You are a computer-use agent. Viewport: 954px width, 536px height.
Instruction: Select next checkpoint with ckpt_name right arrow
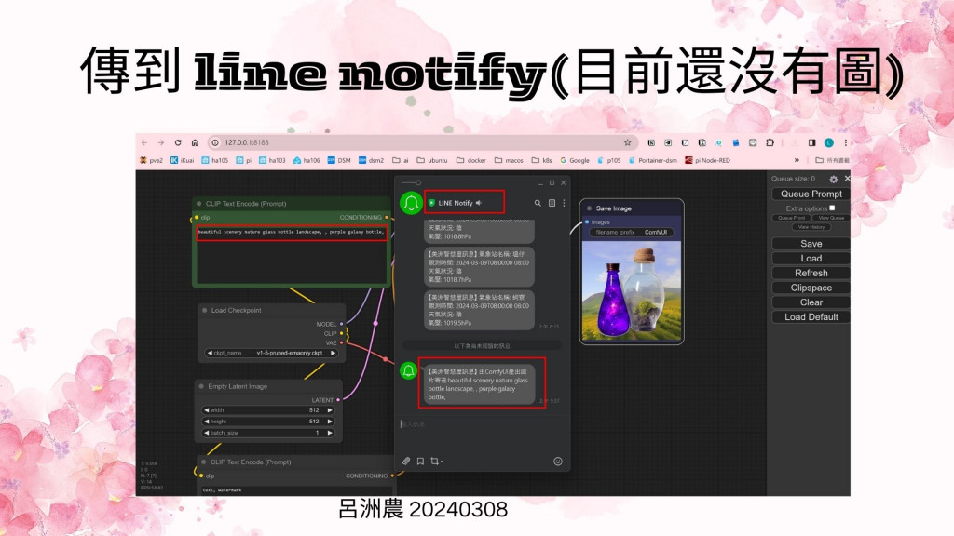[x=333, y=353]
